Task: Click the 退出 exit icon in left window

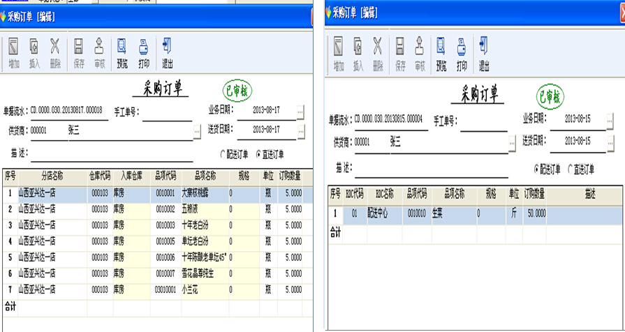Action: coord(167,52)
